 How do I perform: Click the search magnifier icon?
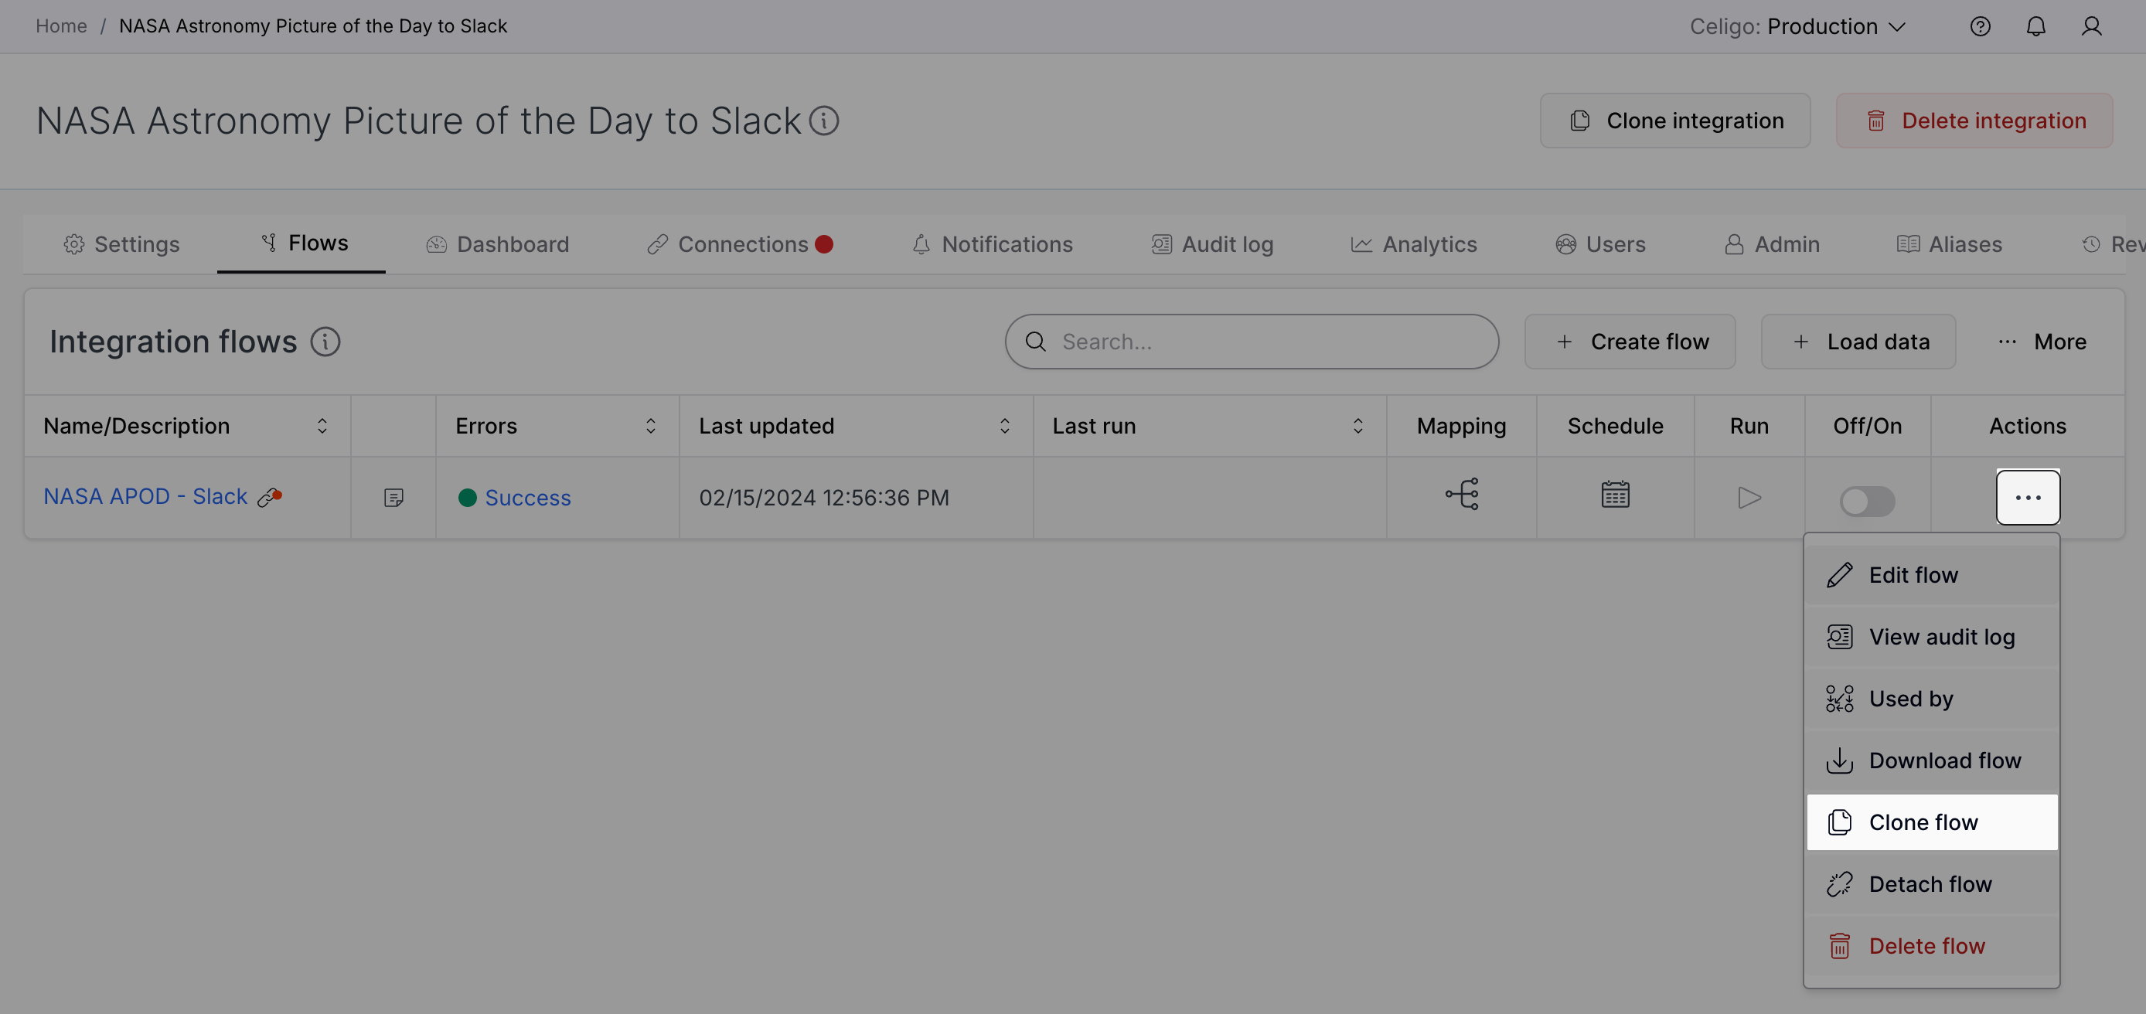click(x=1036, y=342)
